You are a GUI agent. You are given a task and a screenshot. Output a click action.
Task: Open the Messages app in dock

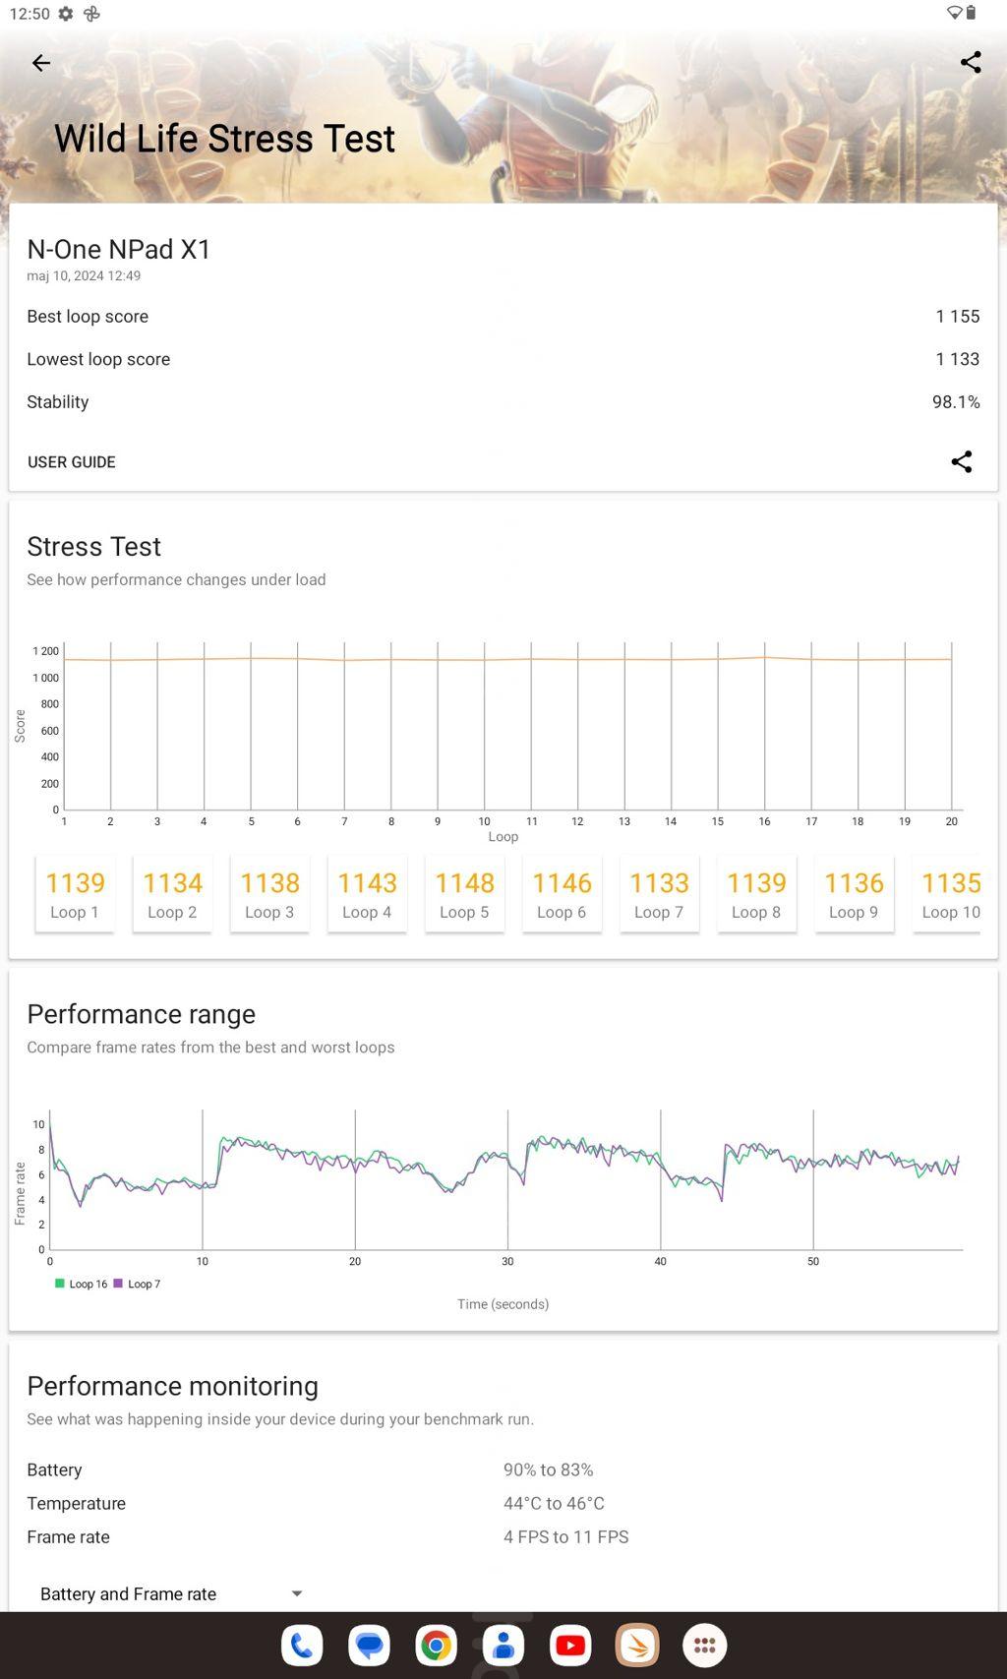tap(369, 1645)
